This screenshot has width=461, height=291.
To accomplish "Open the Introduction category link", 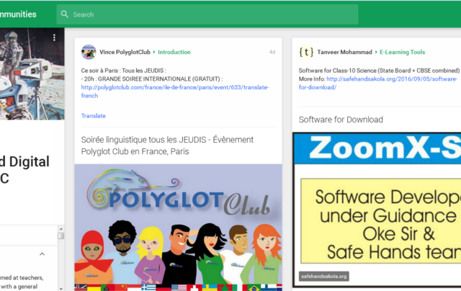I will 174,52.
